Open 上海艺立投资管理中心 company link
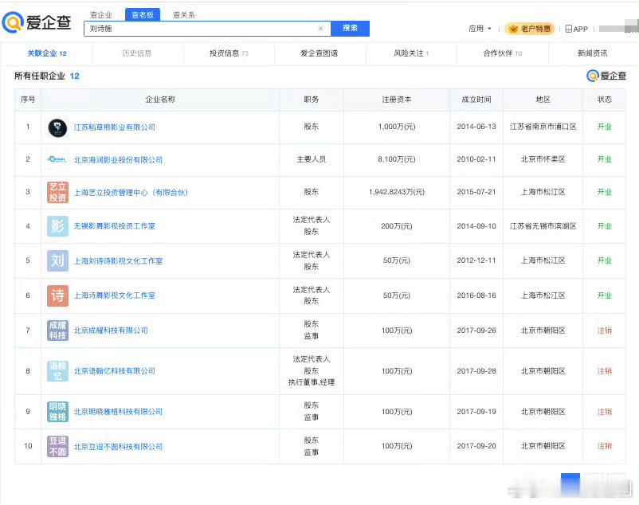 click(131, 193)
